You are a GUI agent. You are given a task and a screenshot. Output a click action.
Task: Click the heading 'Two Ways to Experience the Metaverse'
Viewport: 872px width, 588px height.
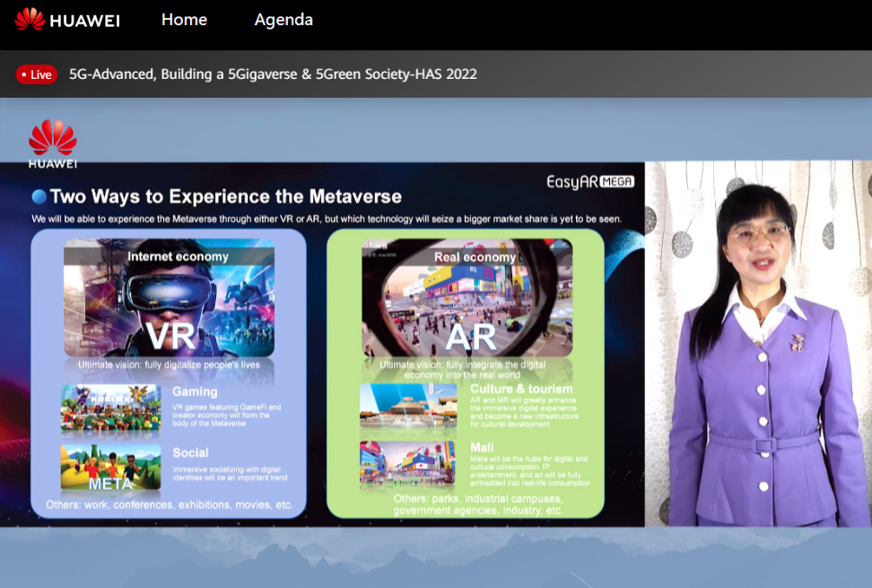226,196
